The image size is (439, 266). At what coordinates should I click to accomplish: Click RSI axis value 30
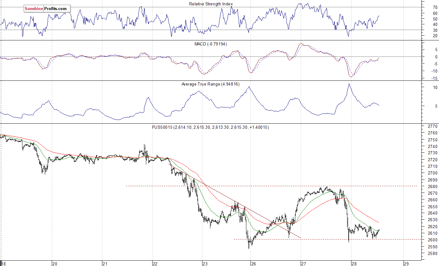(x=435, y=30)
